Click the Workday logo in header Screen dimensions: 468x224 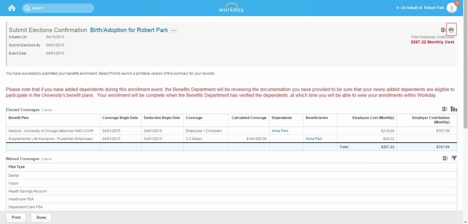point(231,8)
